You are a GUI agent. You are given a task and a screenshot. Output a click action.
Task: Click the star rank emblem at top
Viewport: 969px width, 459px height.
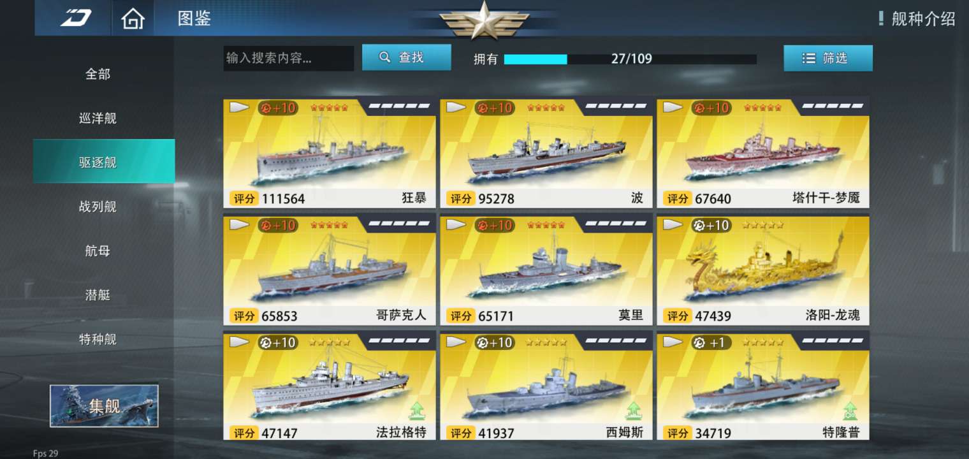484,19
